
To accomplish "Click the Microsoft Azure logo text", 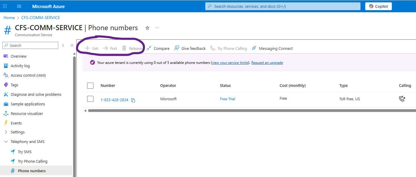I will (x=48, y=6).
